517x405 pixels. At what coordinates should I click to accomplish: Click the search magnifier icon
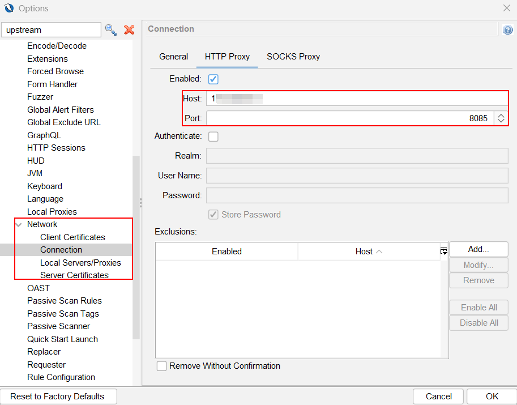[110, 29]
